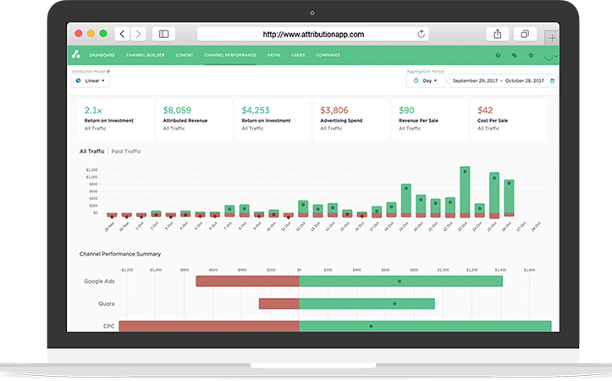
Task: Select the $8,059 Attributed Revenue card
Action: [194, 119]
